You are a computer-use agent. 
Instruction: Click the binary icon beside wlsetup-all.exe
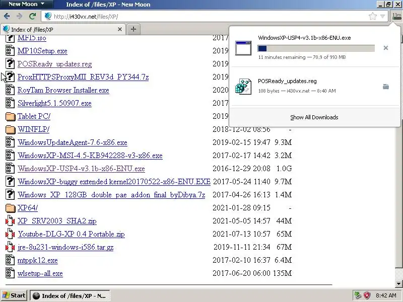(x=10, y=273)
